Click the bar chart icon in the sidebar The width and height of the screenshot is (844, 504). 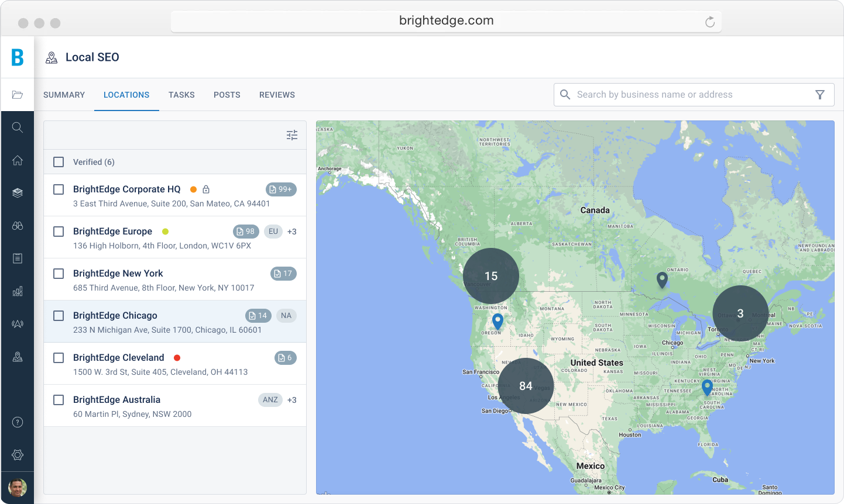[x=18, y=291]
